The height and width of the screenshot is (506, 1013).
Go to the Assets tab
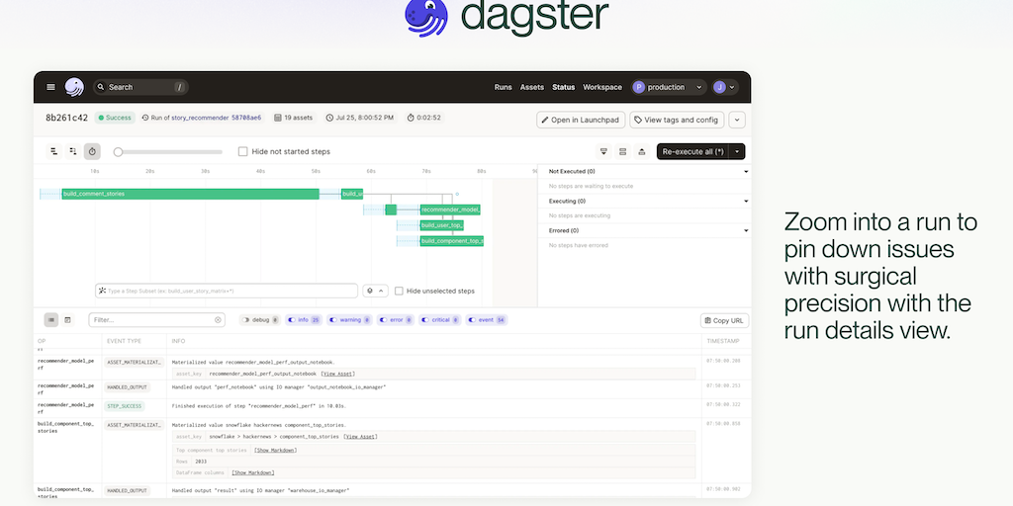(531, 87)
